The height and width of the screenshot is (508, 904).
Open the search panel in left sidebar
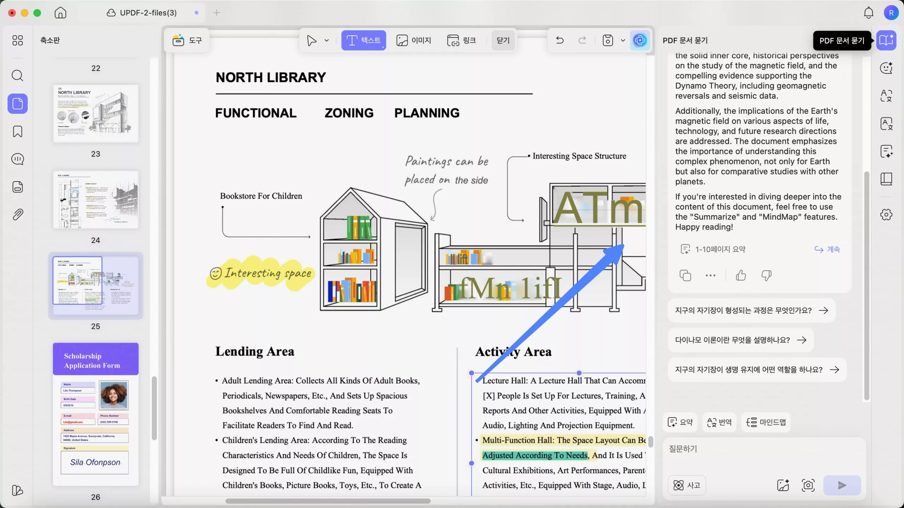coord(17,76)
